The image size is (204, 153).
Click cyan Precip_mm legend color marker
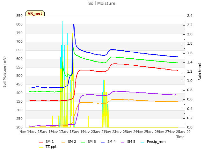142,142
